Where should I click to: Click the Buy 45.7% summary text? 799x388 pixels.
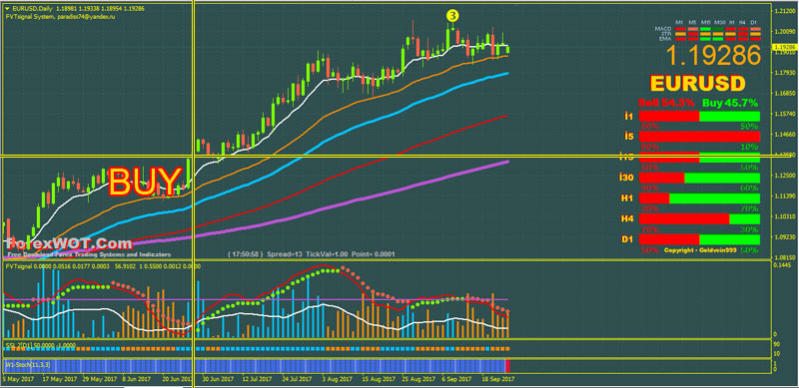click(x=730, y=103)
